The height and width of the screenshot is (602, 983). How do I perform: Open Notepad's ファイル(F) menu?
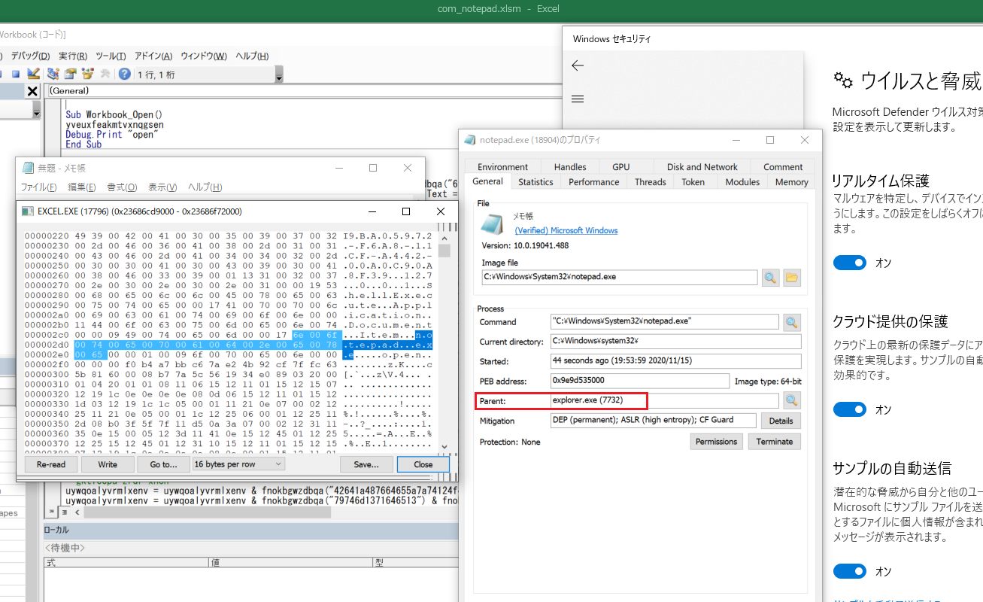(x=38, y=187)
